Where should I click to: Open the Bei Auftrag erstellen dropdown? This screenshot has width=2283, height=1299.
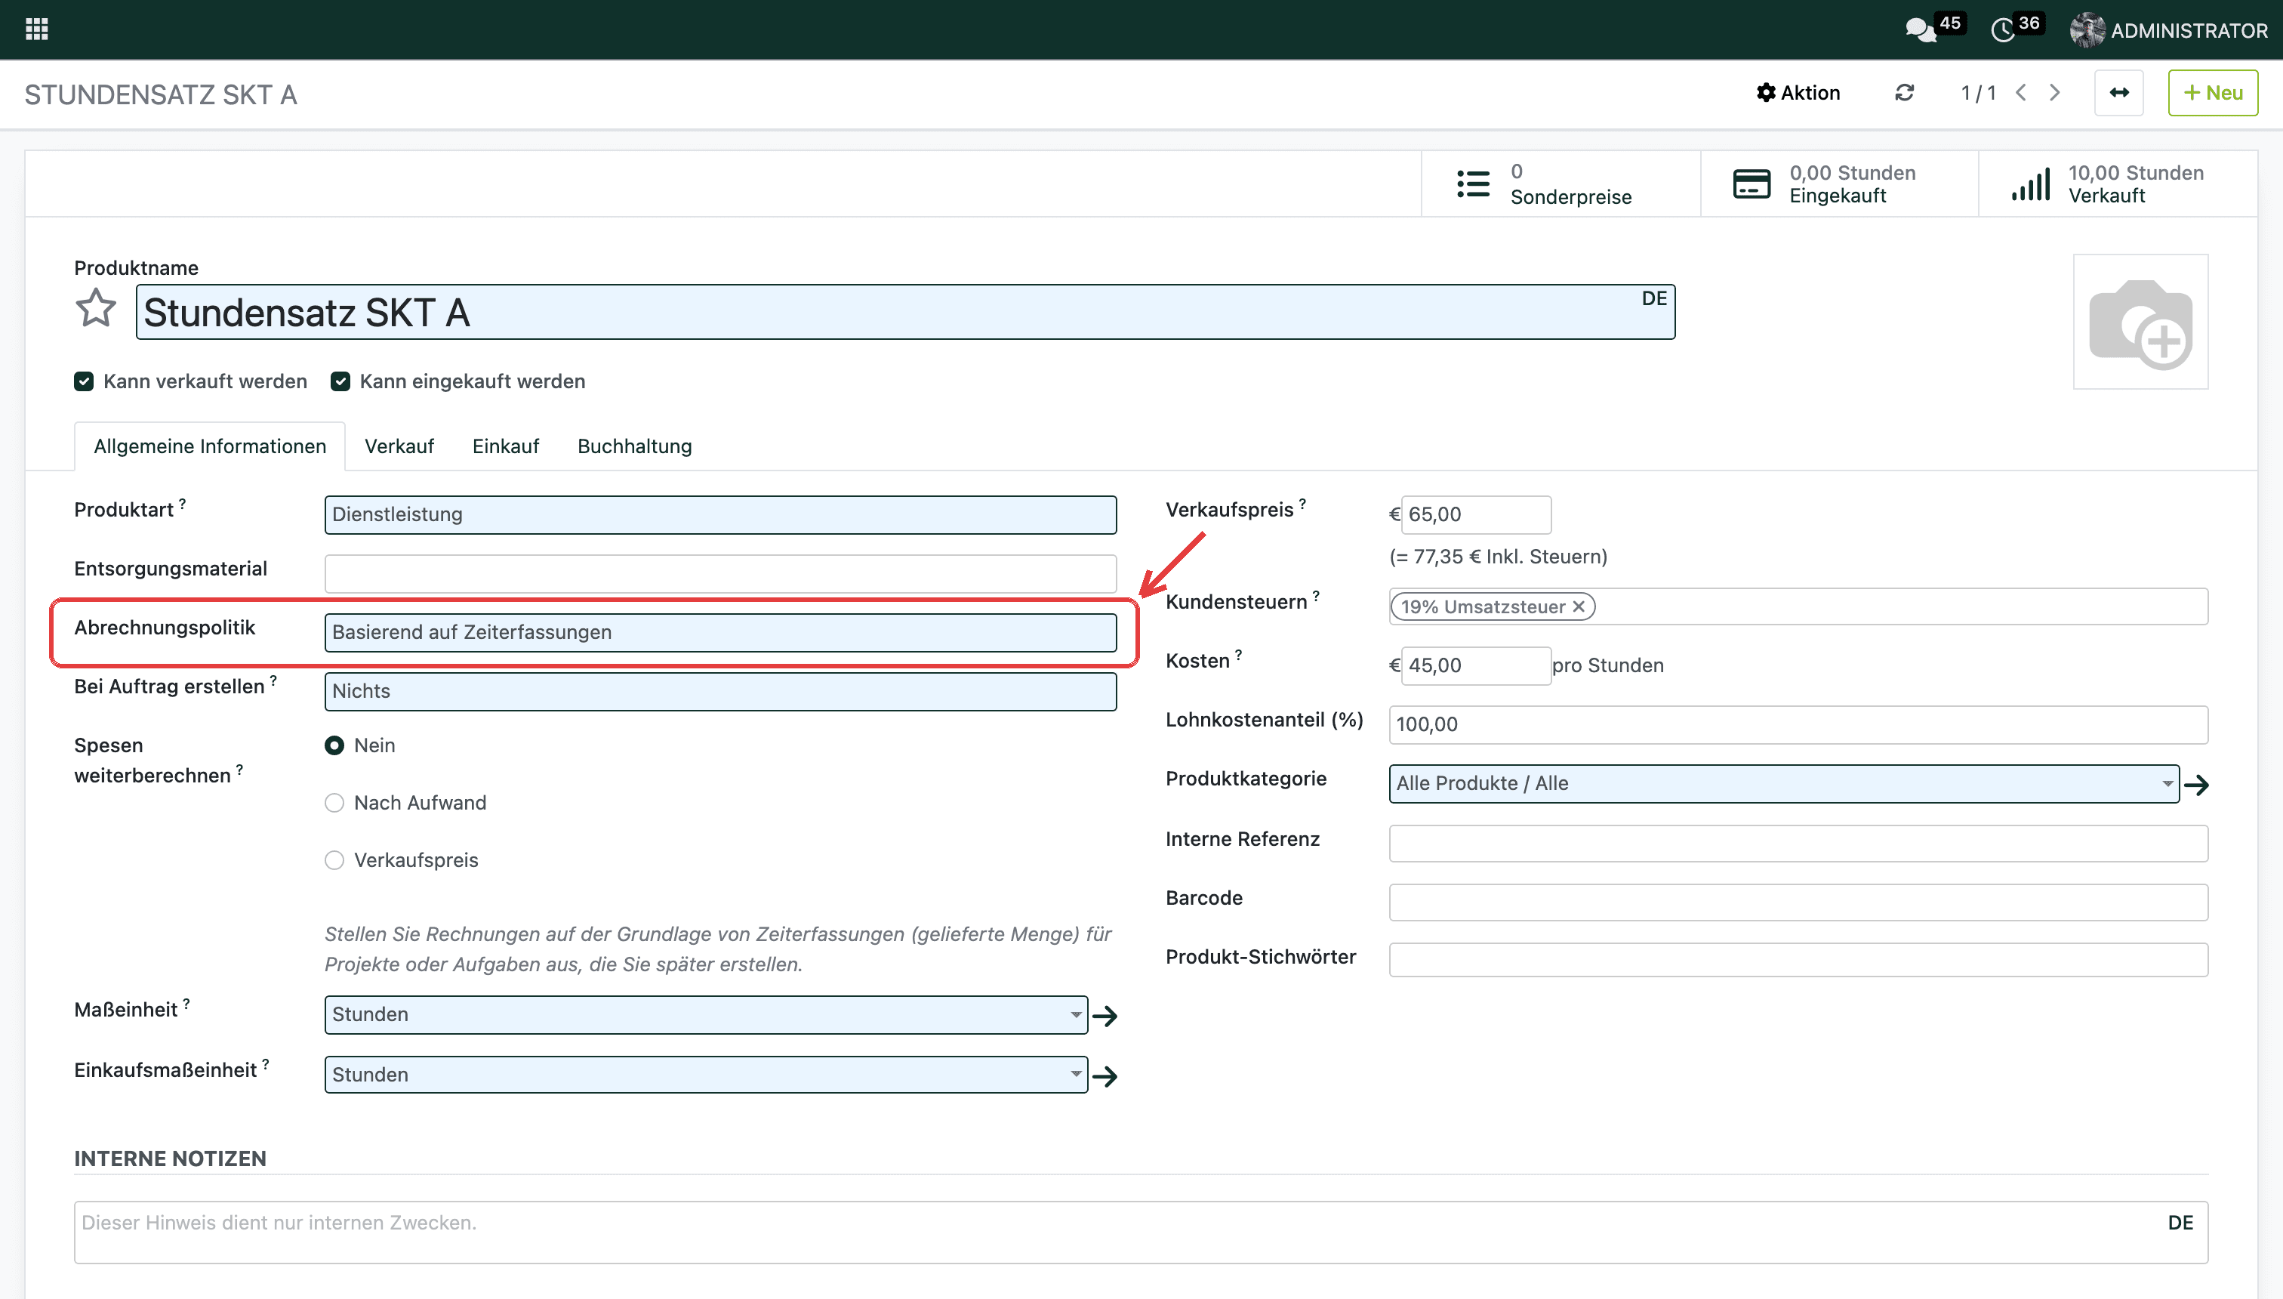(720, 692)
